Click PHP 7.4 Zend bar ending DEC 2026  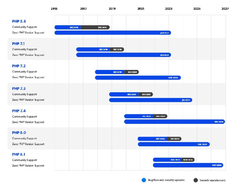(x=174, y=122)
